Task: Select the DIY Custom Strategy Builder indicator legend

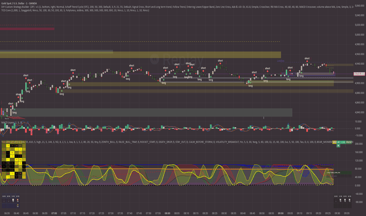Action: coord(177,7)
